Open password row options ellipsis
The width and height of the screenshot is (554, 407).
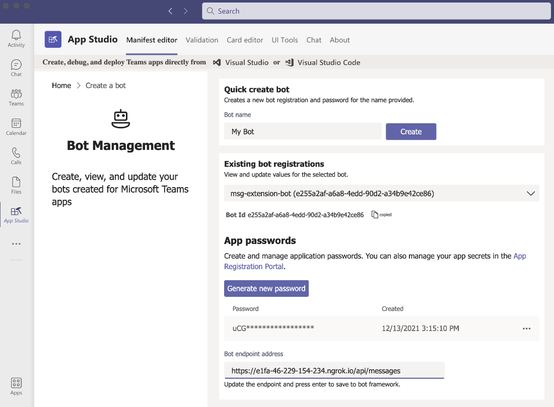526,329
